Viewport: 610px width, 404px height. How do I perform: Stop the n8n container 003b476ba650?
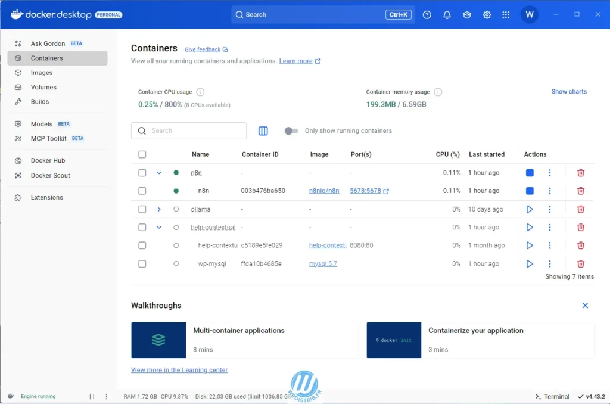(x=530, y=191)
